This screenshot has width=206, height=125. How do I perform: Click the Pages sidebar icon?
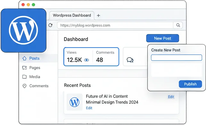tap(24, 68)
